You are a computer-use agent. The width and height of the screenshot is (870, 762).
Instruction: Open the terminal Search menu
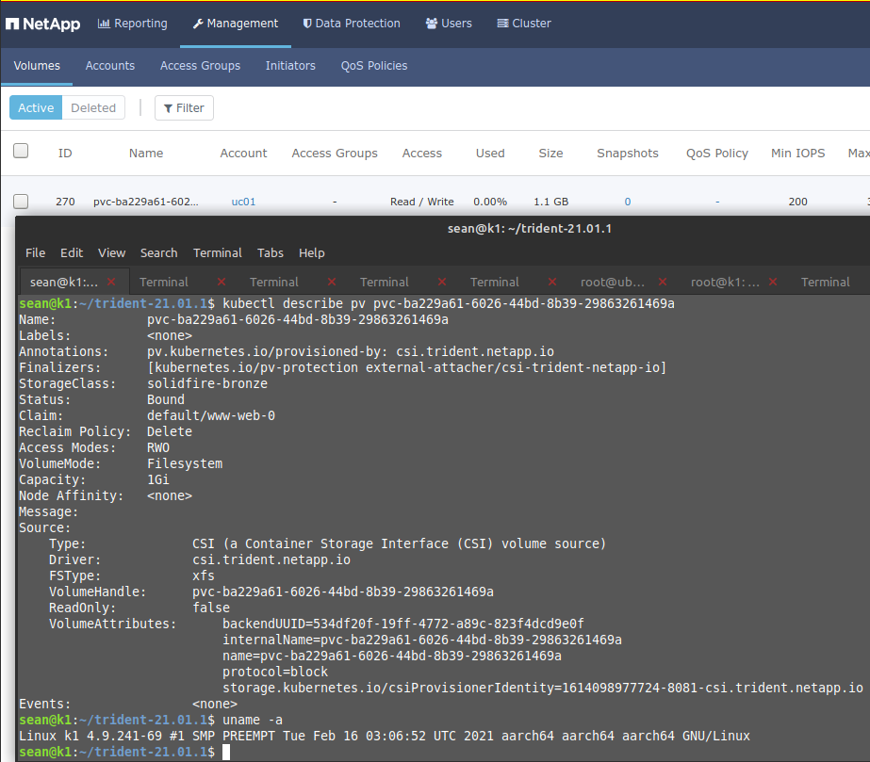158,252
